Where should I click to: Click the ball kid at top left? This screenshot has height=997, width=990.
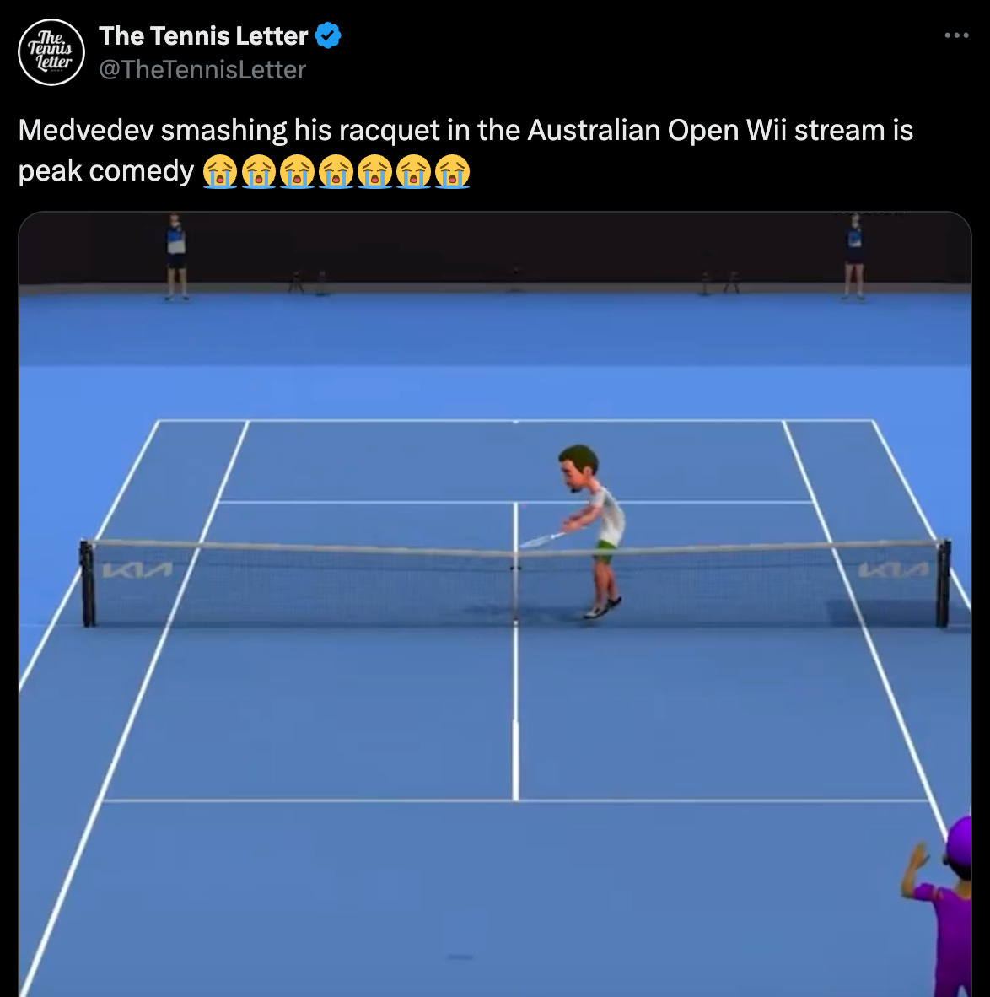(176, 257)
